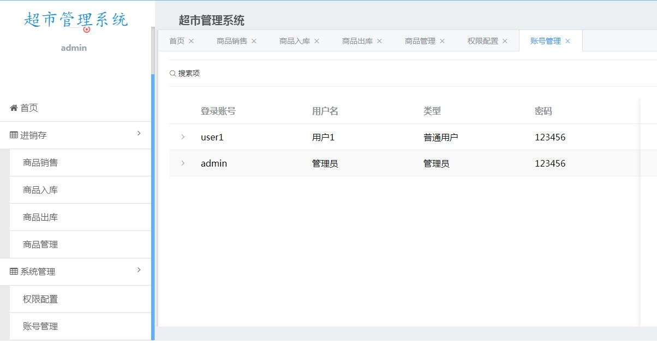Screen dimensions: 657x343
Task: Click the admin username under the logo
Action: coord(74,48)
